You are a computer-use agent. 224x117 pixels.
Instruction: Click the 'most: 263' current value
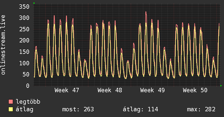coord(78,109)
